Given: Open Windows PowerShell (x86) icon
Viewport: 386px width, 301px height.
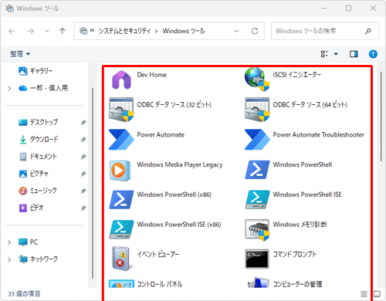Looking at the screenshot, I should (121, 200).
